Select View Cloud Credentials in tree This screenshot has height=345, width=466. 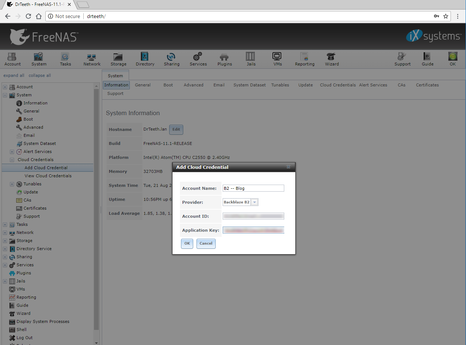pyautogui.click(x=48, y=176)
